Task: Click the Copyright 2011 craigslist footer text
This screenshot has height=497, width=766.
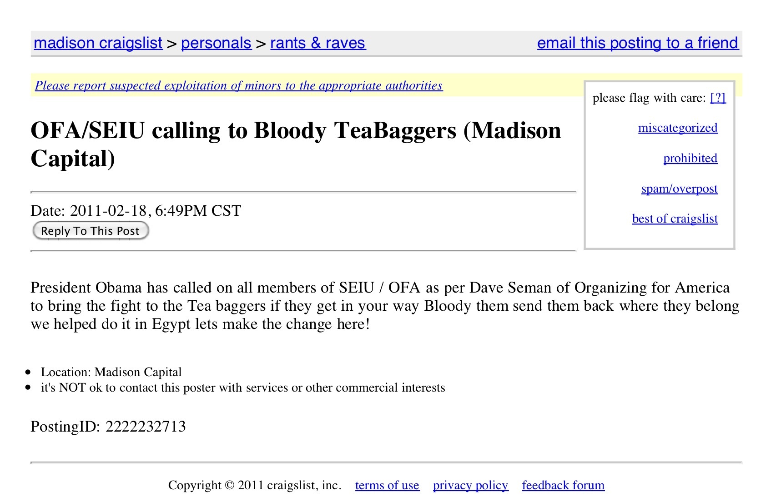Action: pyautogui.click(x=254, y=485)
